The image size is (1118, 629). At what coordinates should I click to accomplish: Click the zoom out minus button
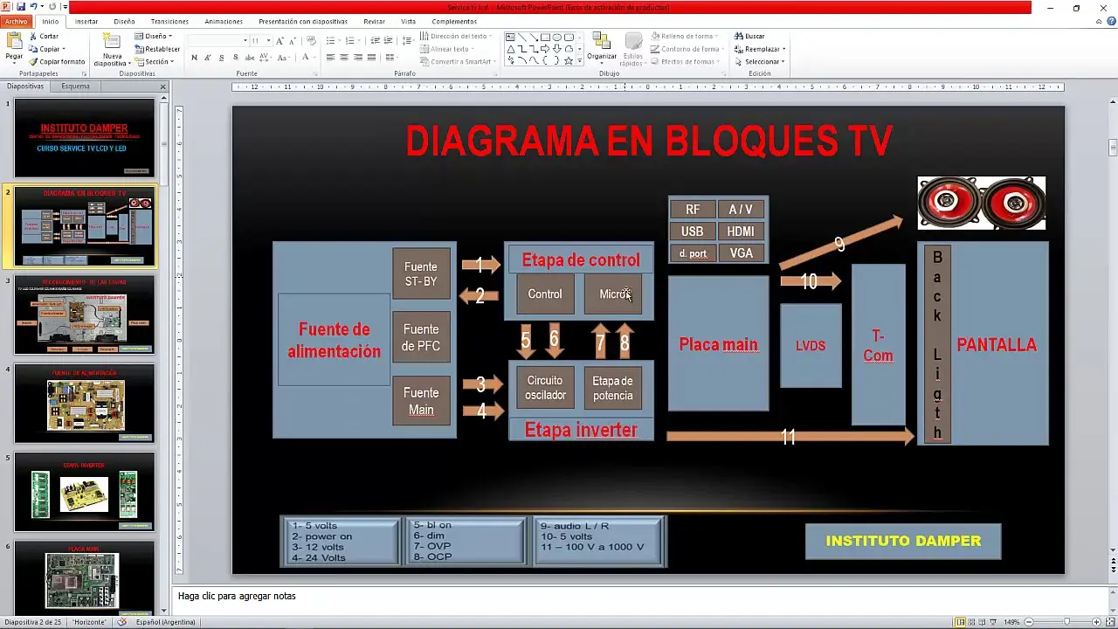1028,622
